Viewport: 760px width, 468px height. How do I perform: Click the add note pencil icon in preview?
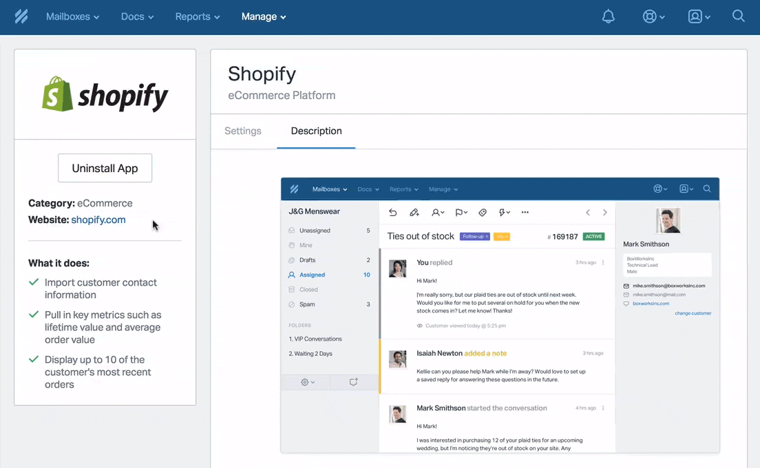point(414,212)
